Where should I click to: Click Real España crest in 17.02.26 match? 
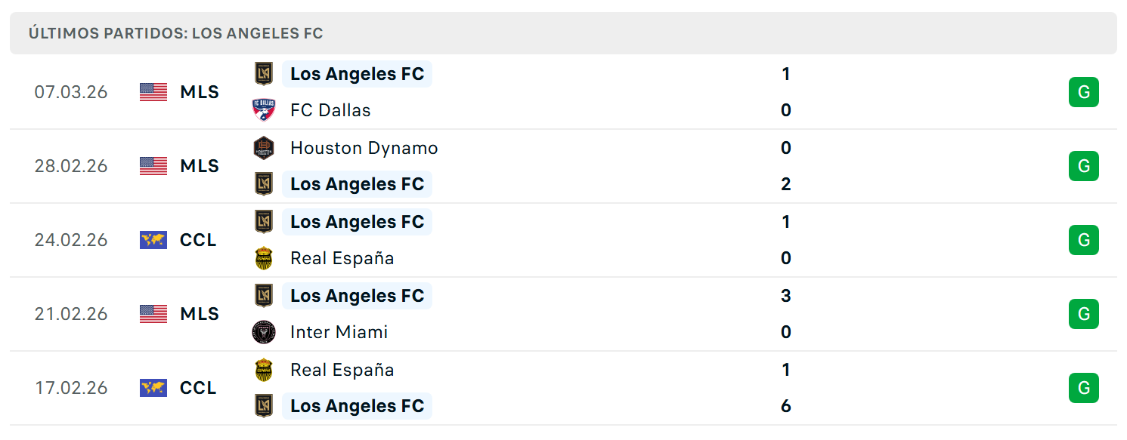pyautogui.click(x=264, y=370)
